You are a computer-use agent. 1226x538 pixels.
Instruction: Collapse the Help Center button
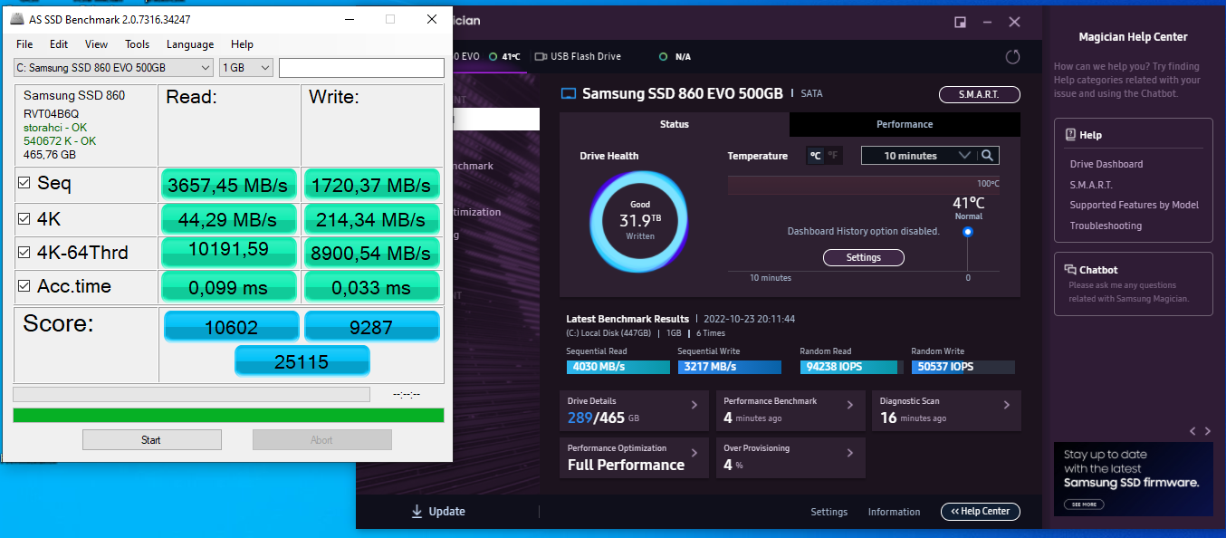[980, 512]
